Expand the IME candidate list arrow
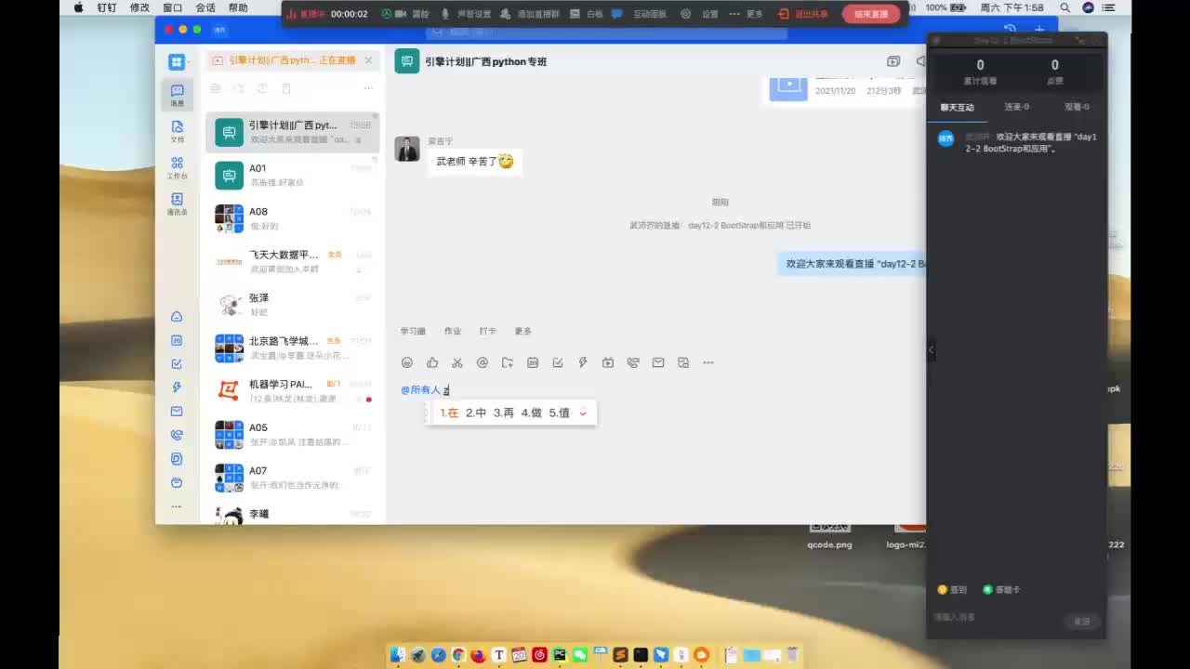This screenshot has width=1190, height=669. click(583, 413)
